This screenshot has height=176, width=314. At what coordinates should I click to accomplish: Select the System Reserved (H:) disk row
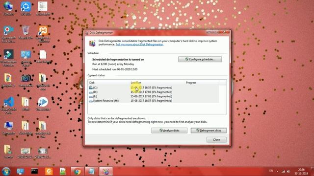pyautogui.click(x=154, y=101)
